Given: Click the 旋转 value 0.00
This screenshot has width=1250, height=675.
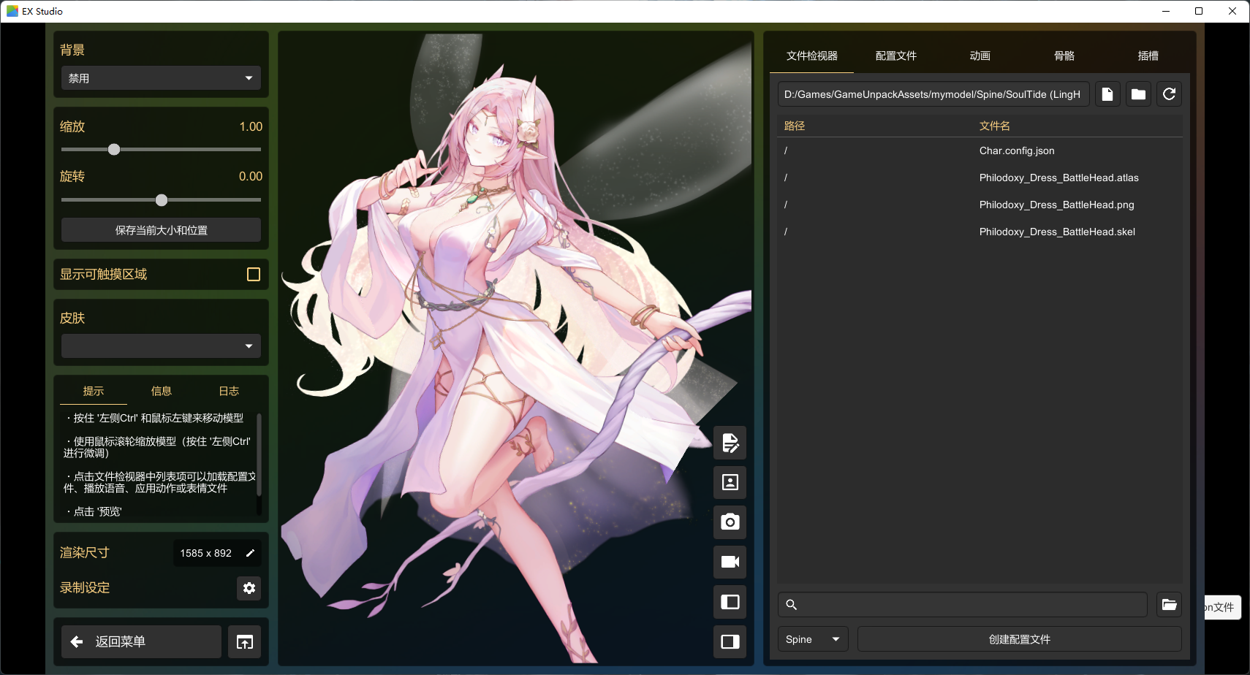Looking at the screenshot, I should tap(251, 176).
